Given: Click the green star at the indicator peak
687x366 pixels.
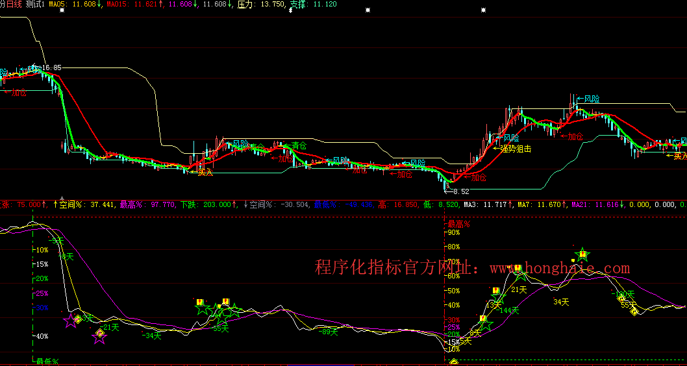Looking at the screenshot, I should pos(582,254).
